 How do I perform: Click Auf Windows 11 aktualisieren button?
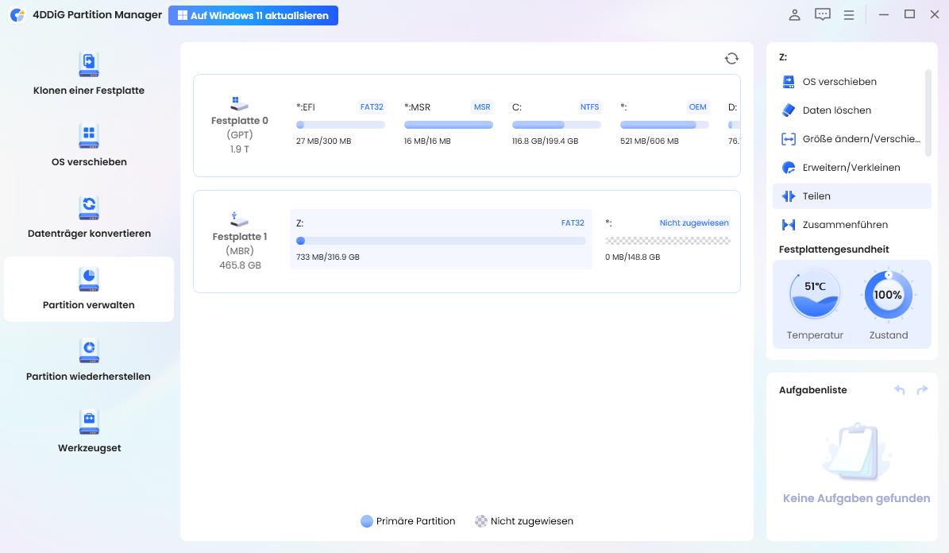(253, 15)
